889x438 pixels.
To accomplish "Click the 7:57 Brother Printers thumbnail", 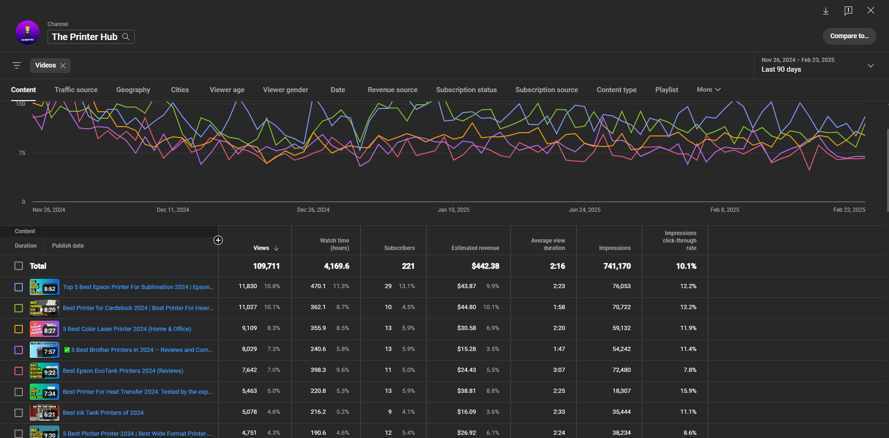I will click(x=44, y=350).
